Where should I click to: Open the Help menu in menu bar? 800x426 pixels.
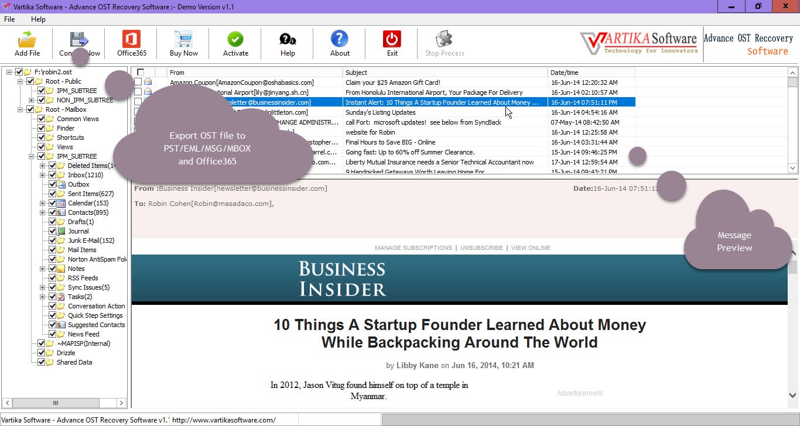point(38,19)
